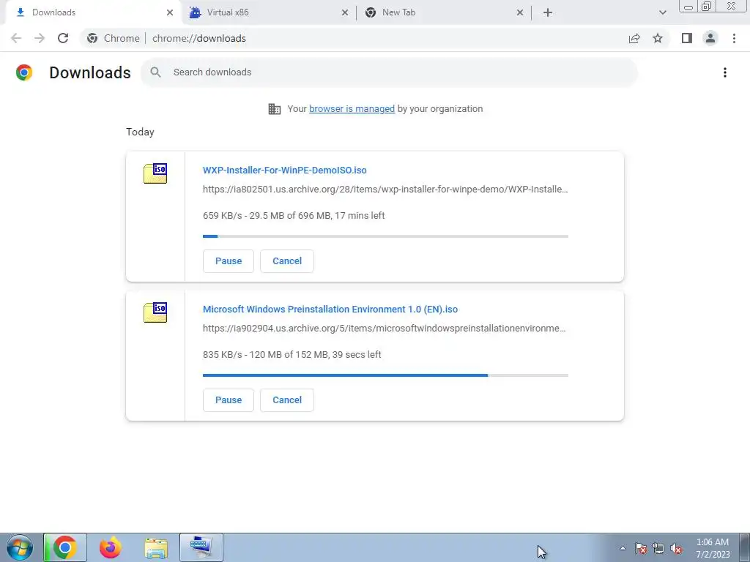Screen dimensions: 750x562
Task: Open the Downloads page more actions menu
Action: coord(725,72)
